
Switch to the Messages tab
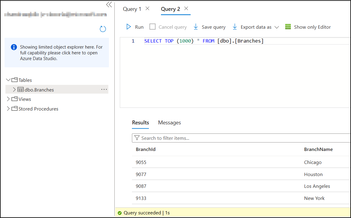point(169,123)
